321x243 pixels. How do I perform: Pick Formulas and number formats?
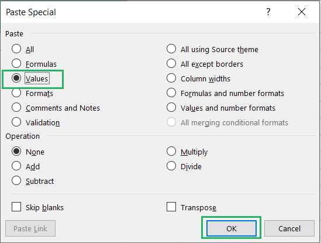click(171, 93)
